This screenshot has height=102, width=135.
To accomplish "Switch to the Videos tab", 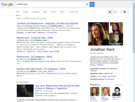I will [53, 12].
